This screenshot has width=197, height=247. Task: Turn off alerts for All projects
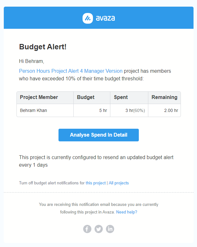point(119,183)
